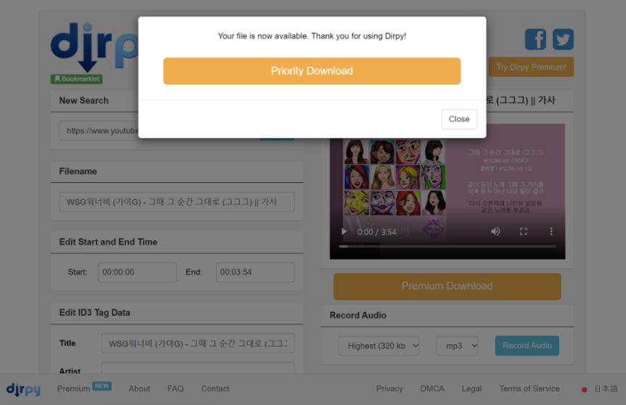Click the Priority Download button
This screenshot has height=405, width=626.
[312, 71]
